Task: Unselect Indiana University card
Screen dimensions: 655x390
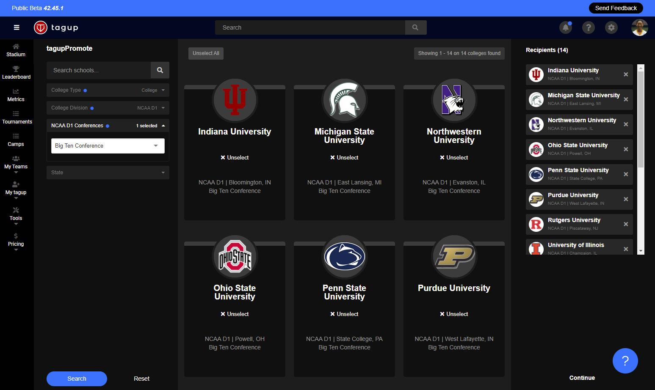Action: click(235, 157)
